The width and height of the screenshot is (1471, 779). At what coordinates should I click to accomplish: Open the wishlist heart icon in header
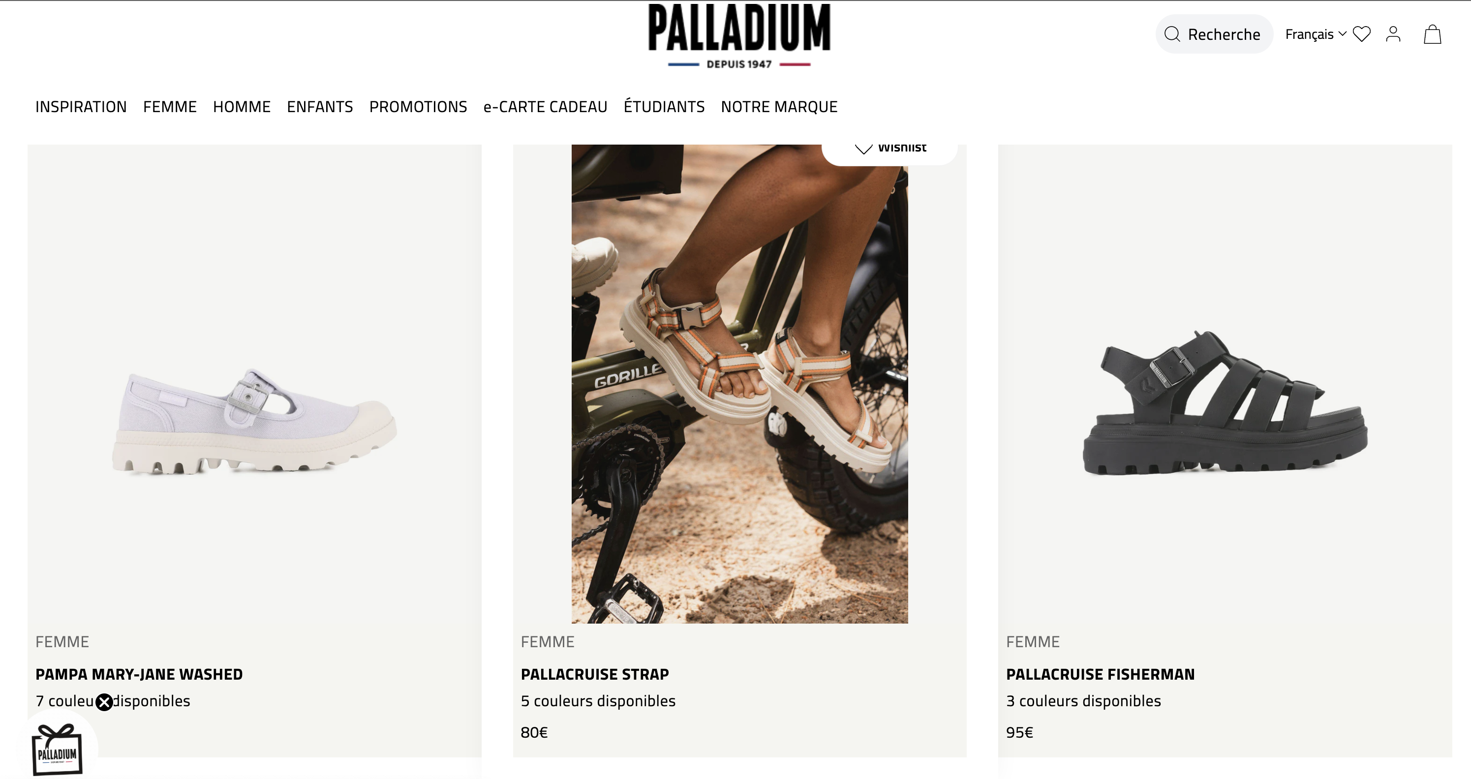[x=1362, y=34]
